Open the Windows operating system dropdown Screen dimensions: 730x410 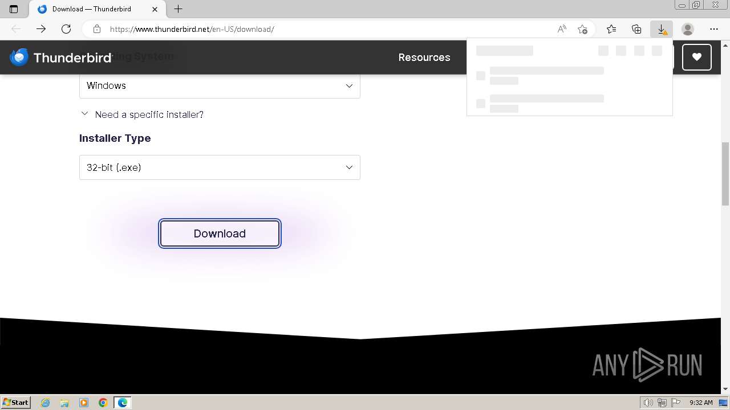pos(220,85)
